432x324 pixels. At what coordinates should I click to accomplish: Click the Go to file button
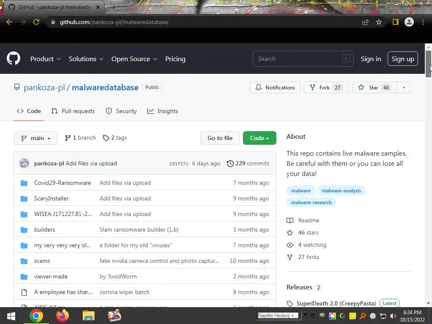point(220,138)
